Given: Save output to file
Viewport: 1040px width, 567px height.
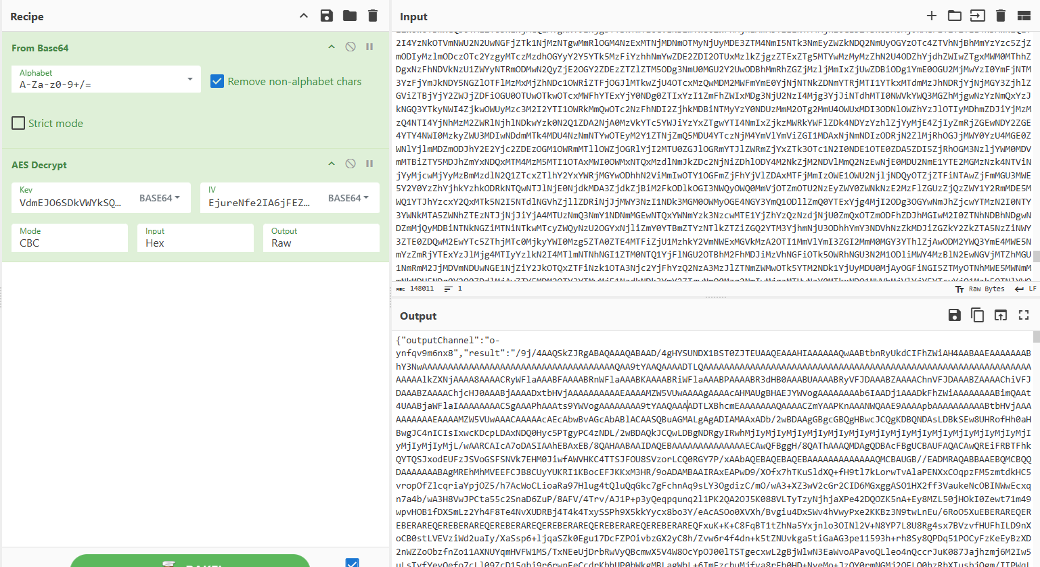Looking at the screenshot, I should (954, 315).
